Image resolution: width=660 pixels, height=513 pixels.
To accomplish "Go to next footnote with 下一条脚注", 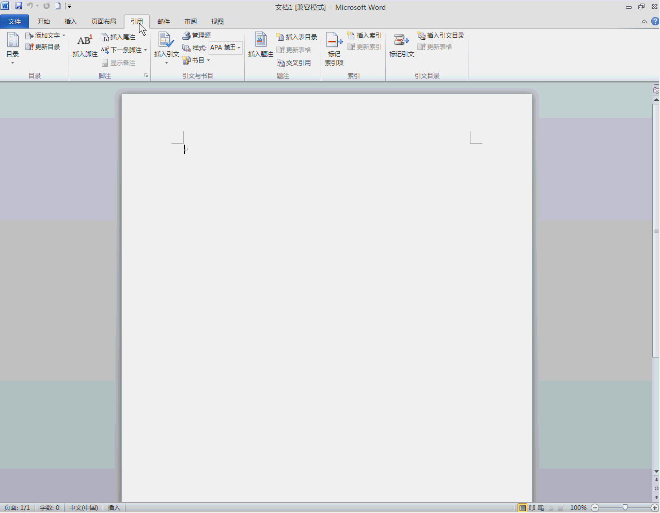I will pyautogui.click(x=121, y=50).
